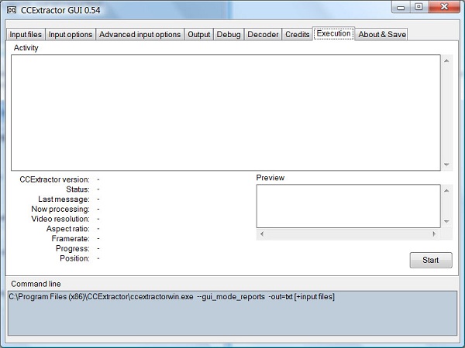Open the About & Save tab
The image size is (465, 348).
pyautogui.click(x=381, y=34)
